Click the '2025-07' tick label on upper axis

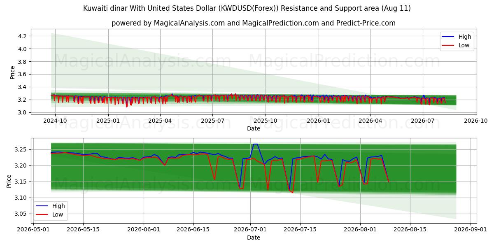point(212,121)
